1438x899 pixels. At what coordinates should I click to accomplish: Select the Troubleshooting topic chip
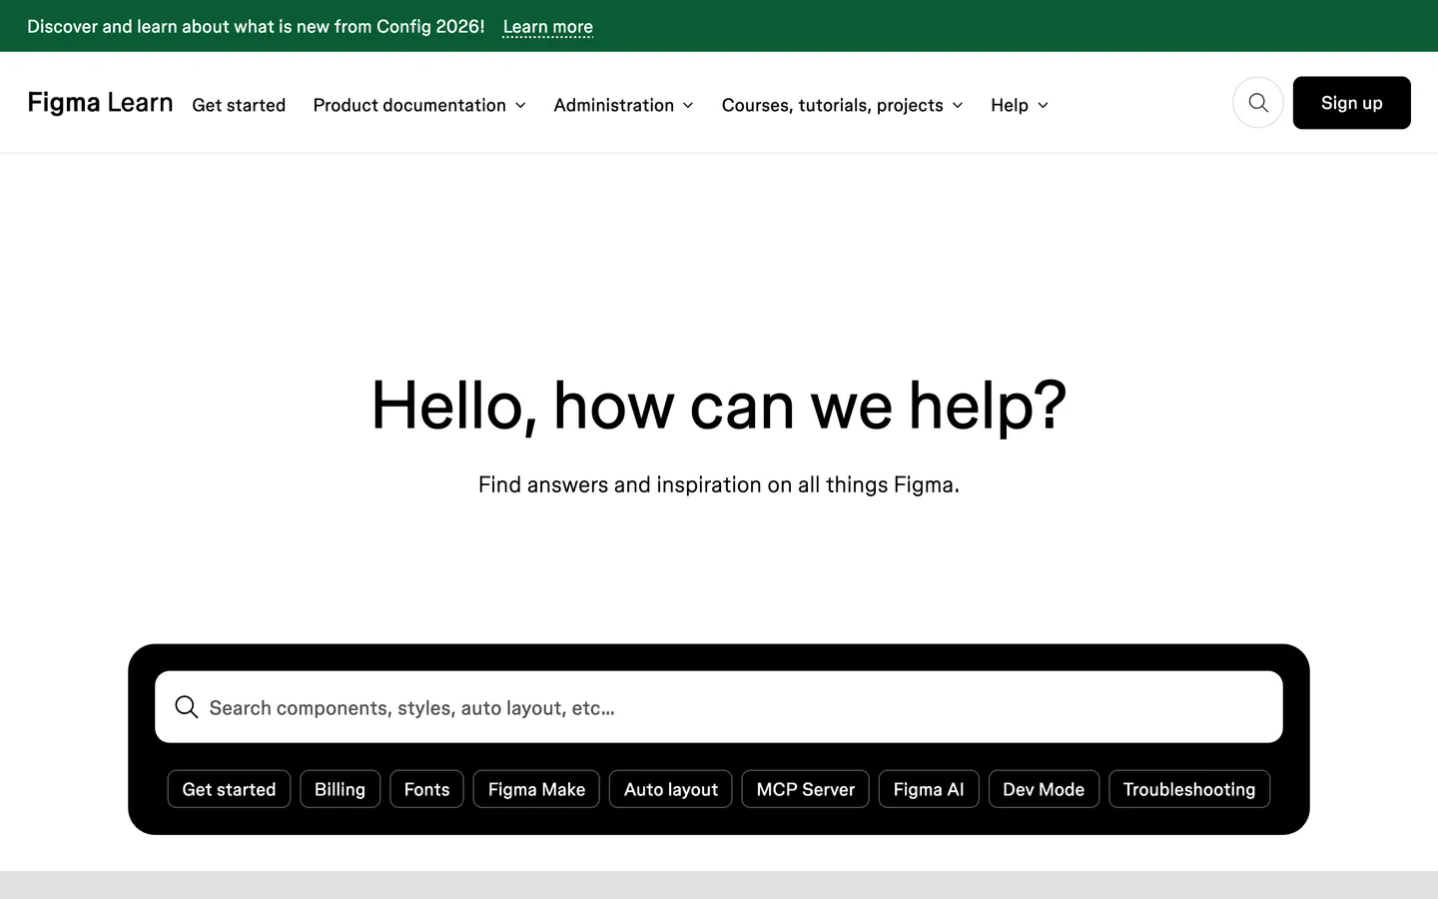point(1189,789)
